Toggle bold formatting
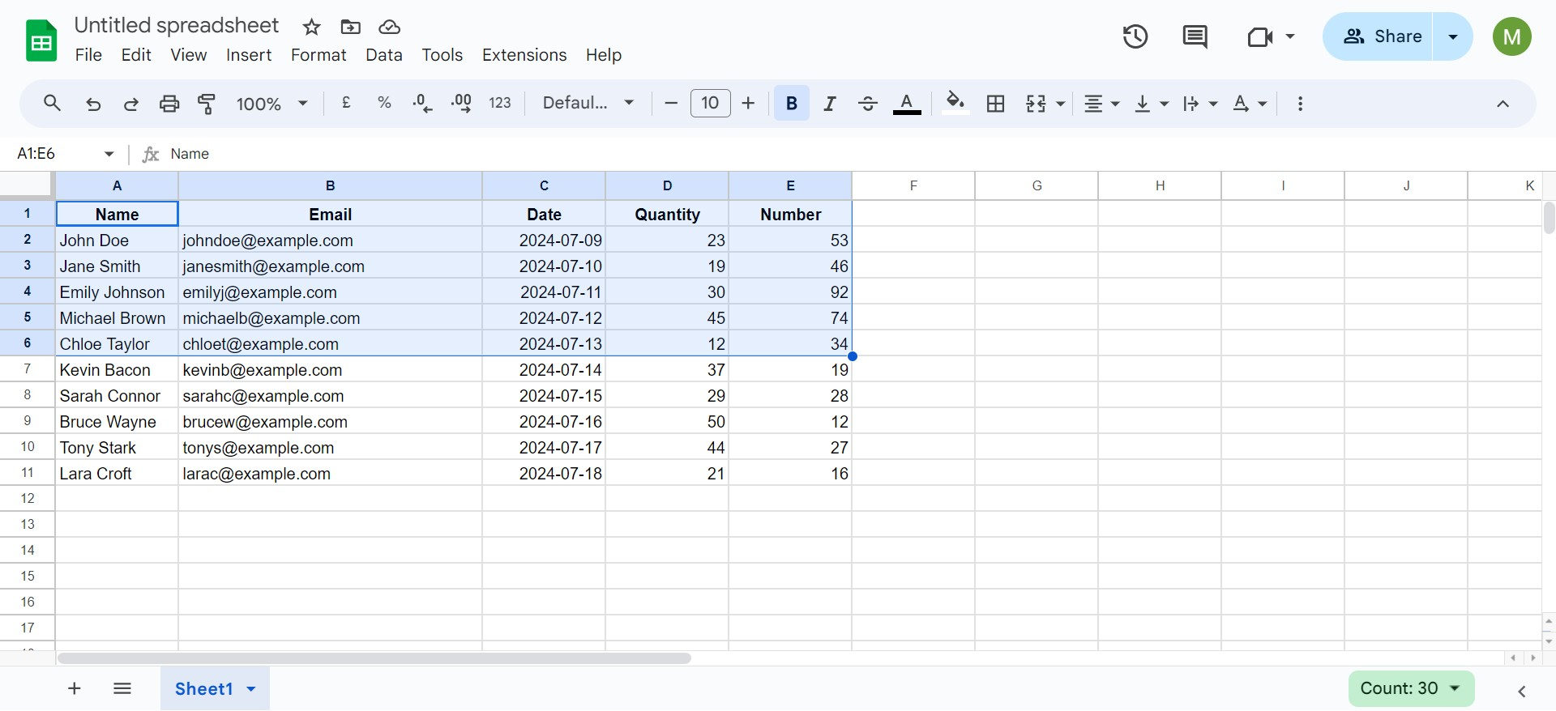1556x711 pixels. pos(792,104)
